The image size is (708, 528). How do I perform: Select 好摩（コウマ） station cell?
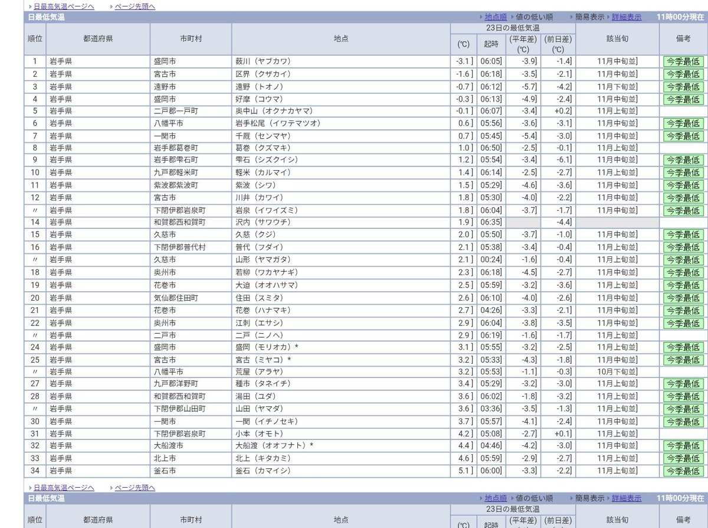pyautogui.click(x=341, y=99)
